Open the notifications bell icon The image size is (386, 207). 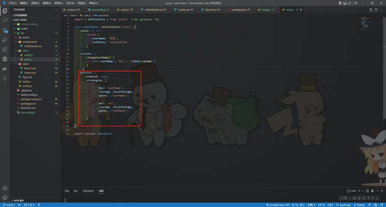click(x=382, y=205)
